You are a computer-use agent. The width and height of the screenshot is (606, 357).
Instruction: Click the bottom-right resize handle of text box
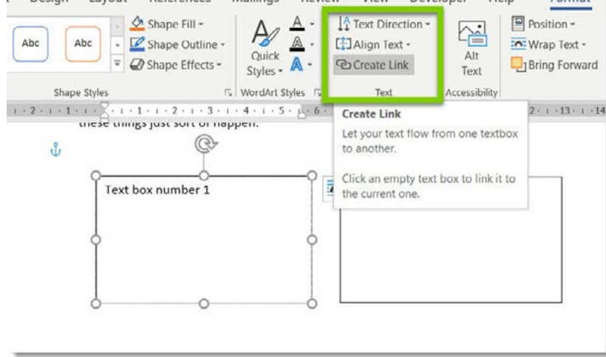(312, 304)
